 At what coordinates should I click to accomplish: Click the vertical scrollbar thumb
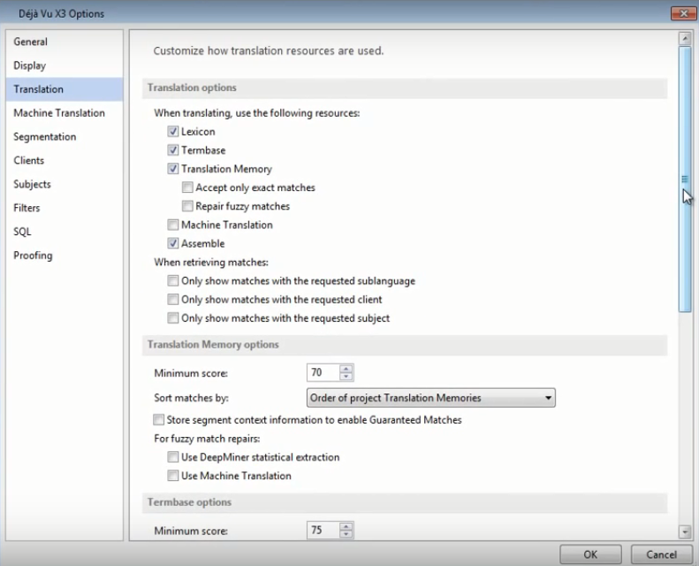(x=685, y=179)
